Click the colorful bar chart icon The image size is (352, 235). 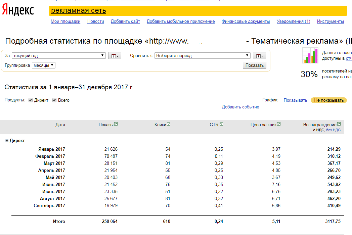[x=310, y=55]
